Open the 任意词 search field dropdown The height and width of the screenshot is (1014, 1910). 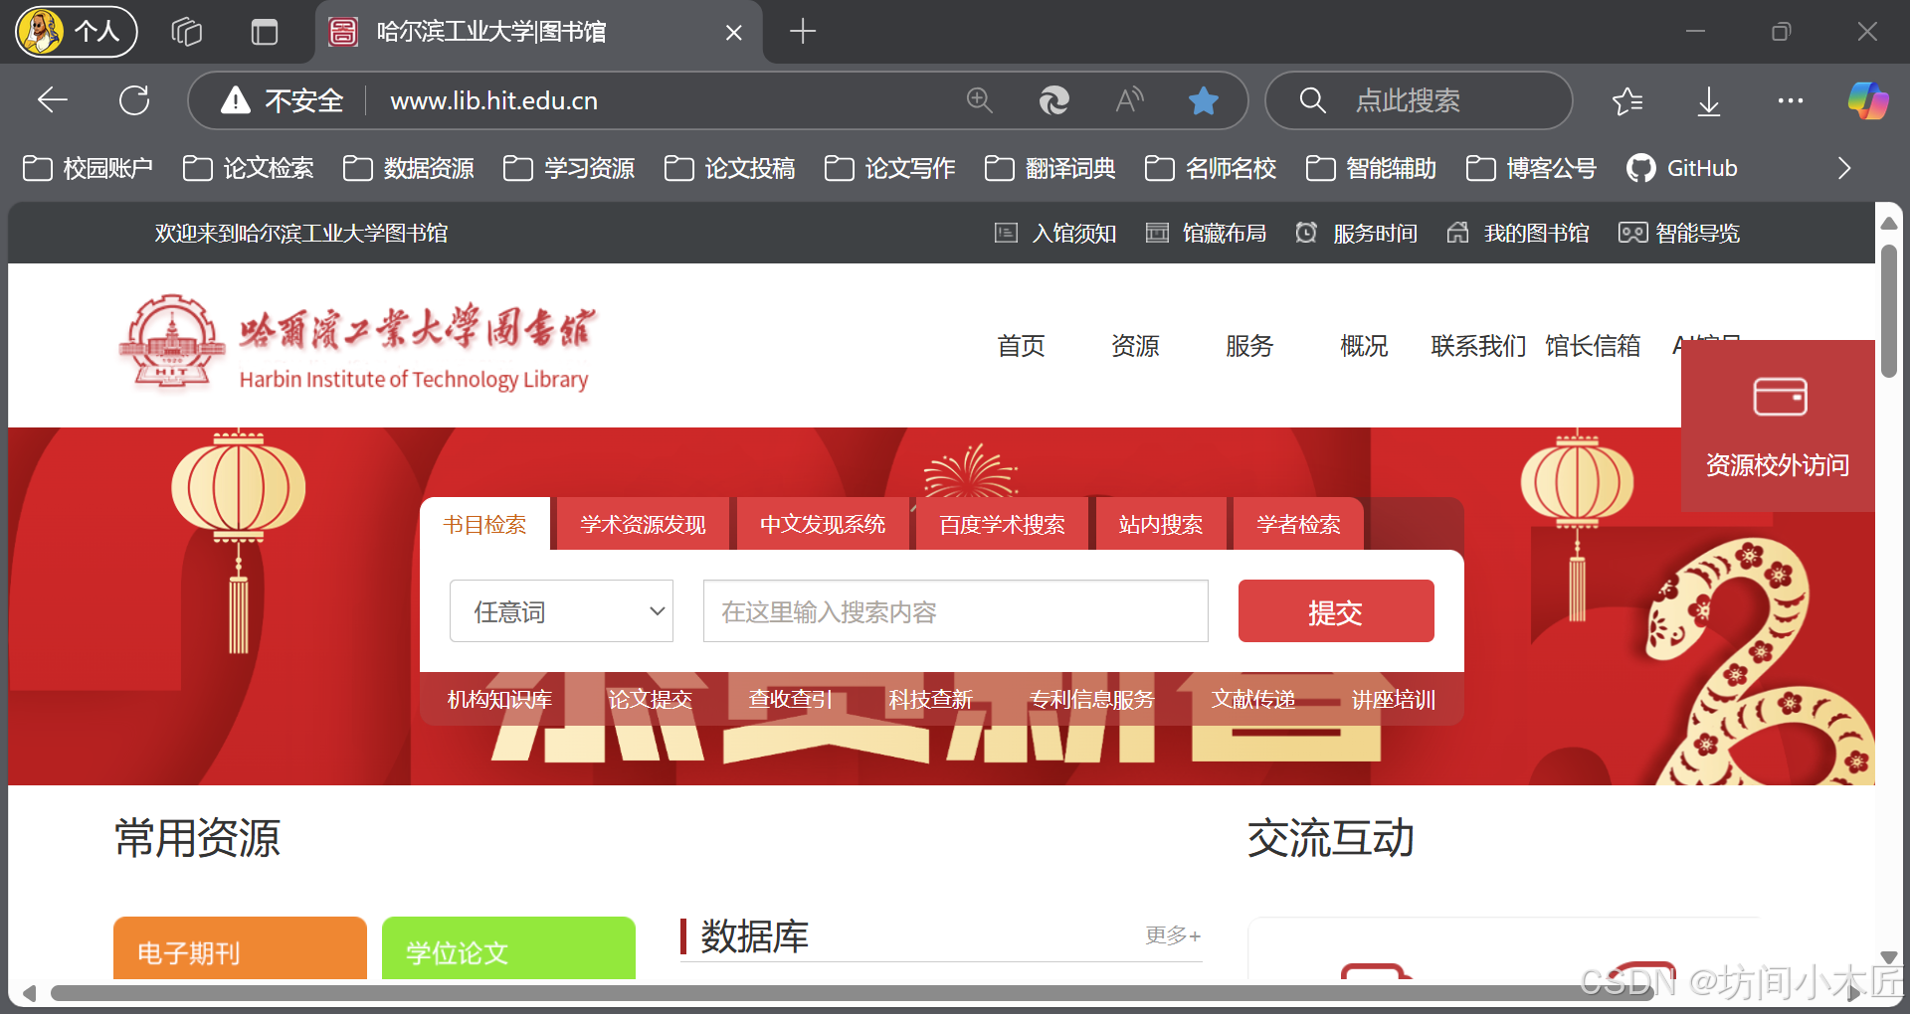pos(561,611)
